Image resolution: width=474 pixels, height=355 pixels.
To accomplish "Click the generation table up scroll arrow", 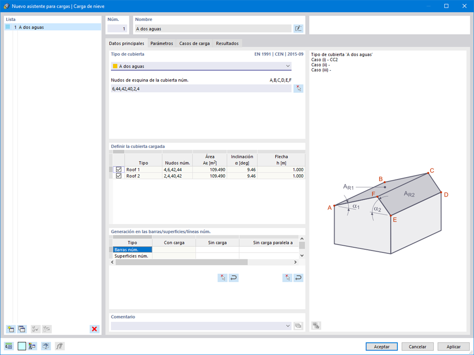I will click(x=302, y=238).
